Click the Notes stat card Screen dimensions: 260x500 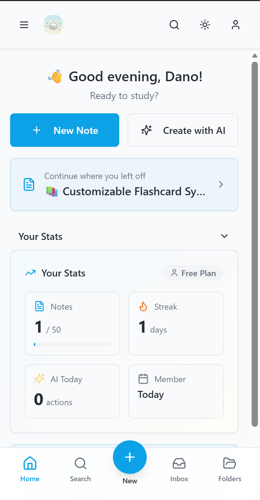[72, 323]
